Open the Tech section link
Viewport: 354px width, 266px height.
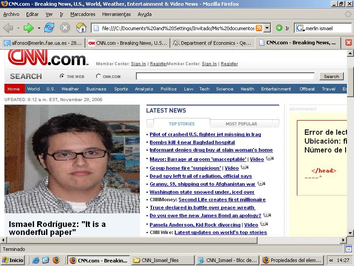pos(204,89)
